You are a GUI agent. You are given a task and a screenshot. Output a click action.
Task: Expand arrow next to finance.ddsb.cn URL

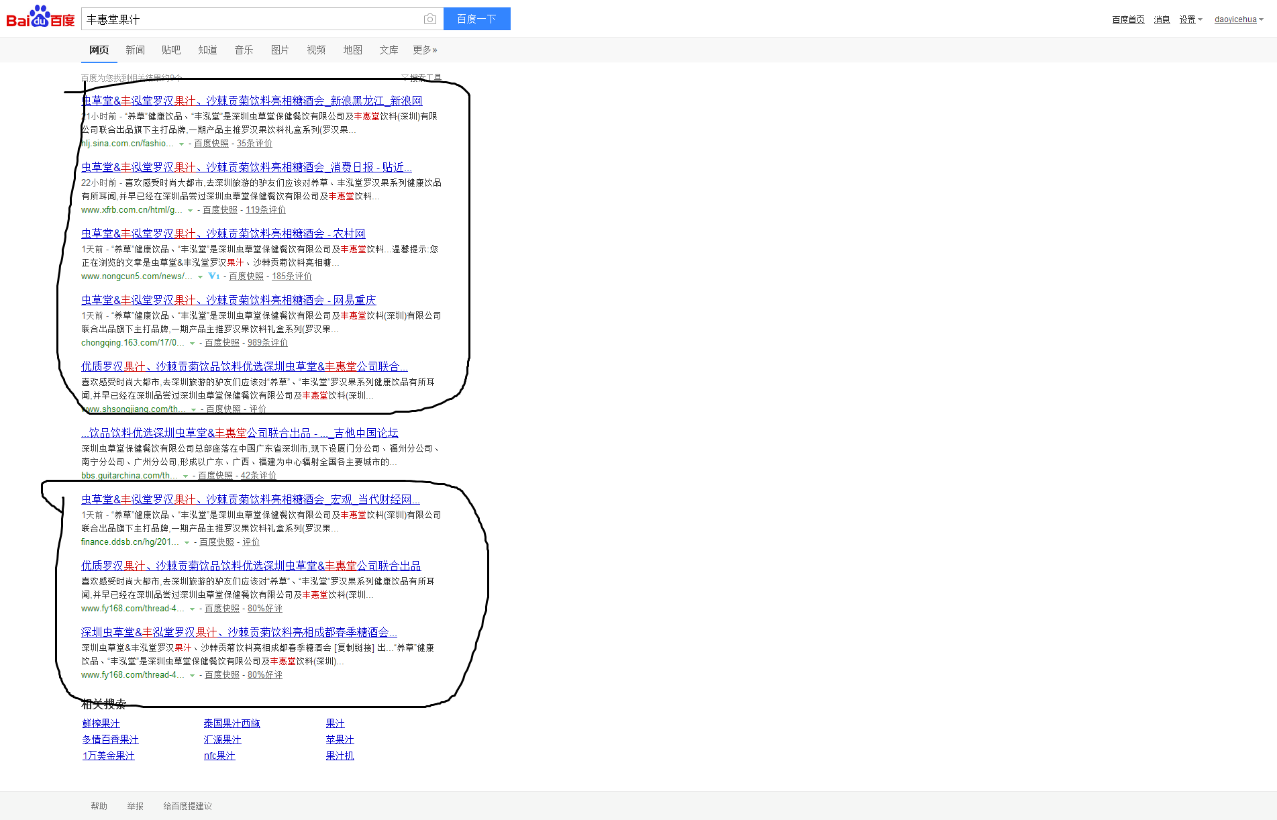tap(187, 542)
